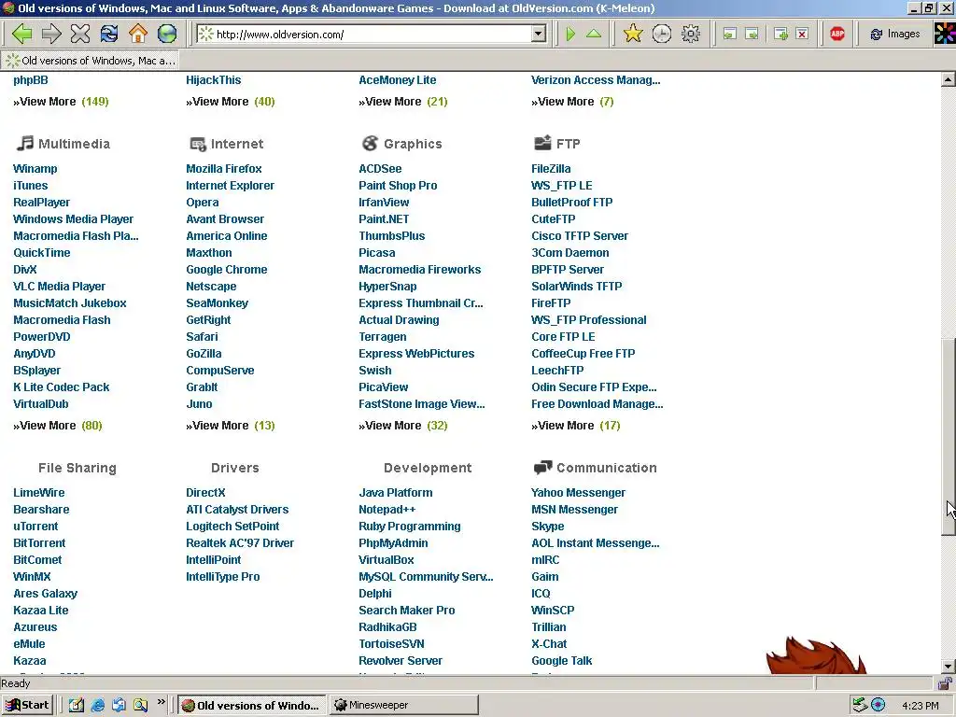Open the File Sharing category heading

77,468
